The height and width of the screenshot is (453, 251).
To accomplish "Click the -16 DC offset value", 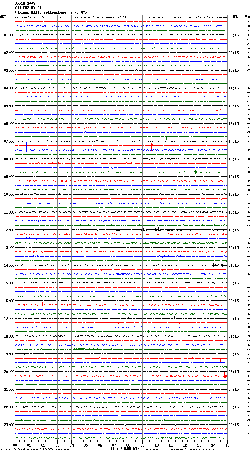I will point(247,243).
